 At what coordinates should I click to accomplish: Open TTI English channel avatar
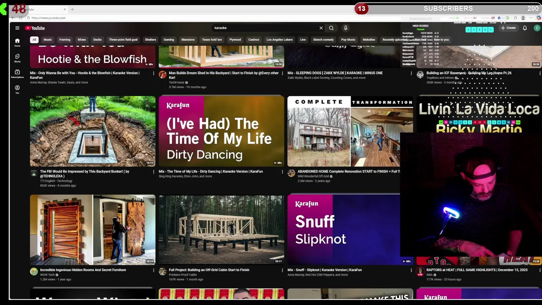(34, 173)
